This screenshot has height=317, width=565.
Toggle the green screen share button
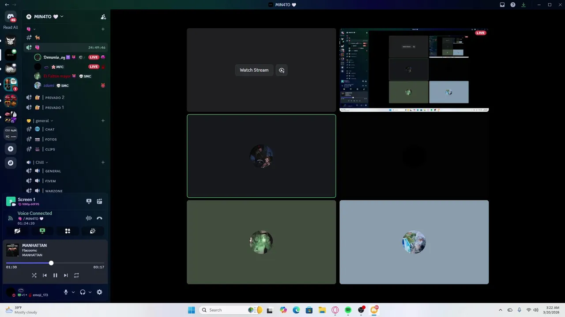pyautogui.click(x=42, y=231)
